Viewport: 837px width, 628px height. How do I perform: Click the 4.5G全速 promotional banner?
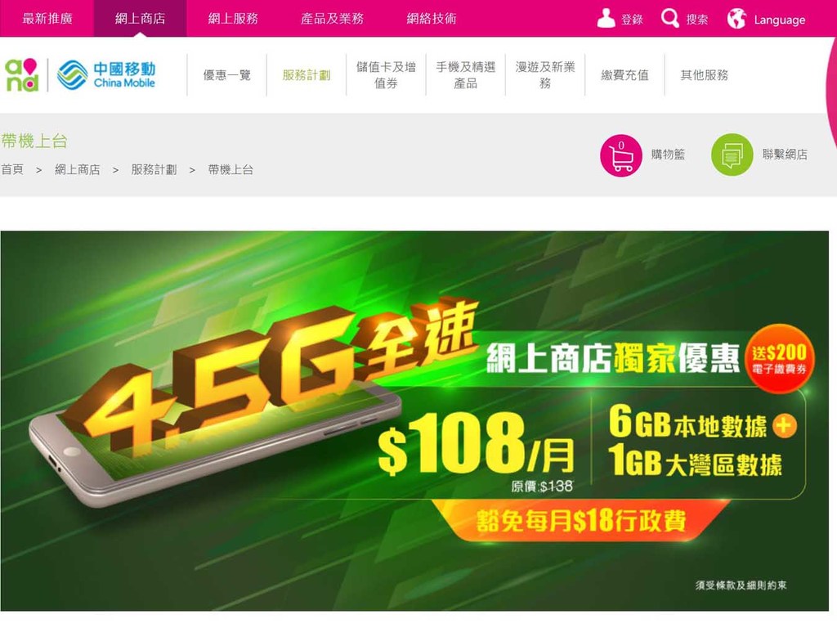[x=414, y=421]
